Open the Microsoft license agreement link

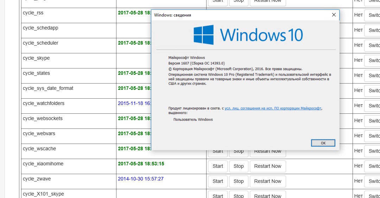pos(273,108)
